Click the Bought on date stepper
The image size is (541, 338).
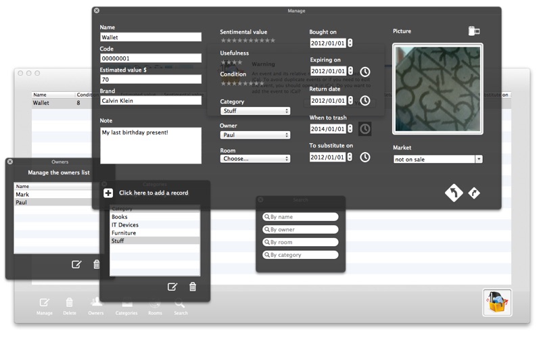click(350, 43)
